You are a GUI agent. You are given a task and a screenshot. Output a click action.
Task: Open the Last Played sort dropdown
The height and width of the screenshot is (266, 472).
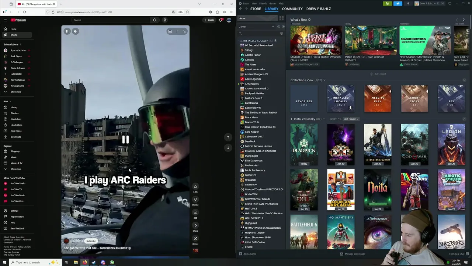point(351,119)
